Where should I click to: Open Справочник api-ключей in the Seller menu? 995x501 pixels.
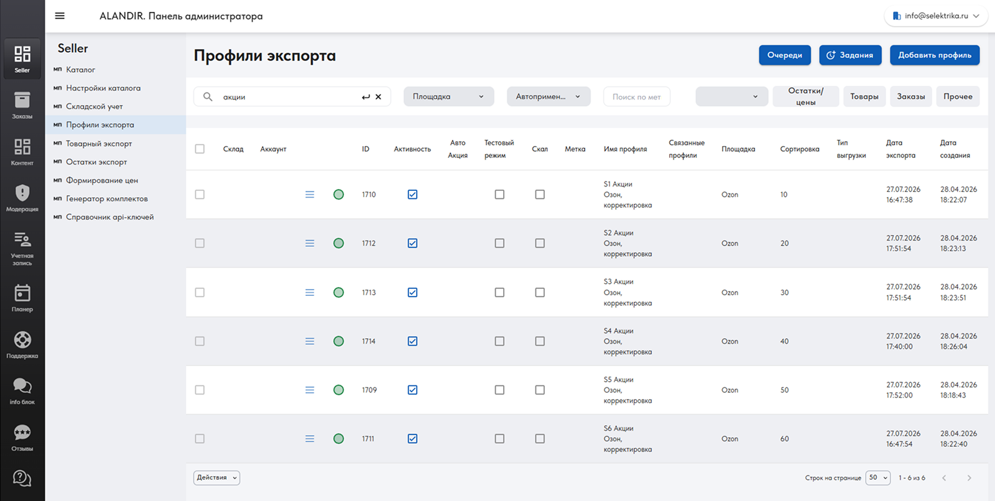click(110, 217)
